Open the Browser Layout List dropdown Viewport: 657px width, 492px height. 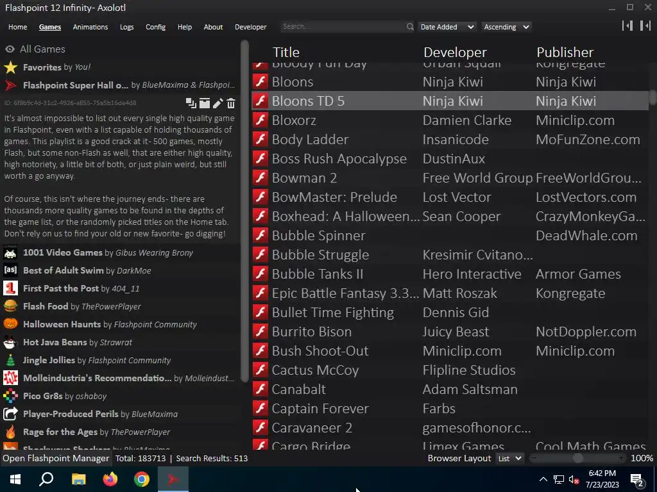pos(509,459)
